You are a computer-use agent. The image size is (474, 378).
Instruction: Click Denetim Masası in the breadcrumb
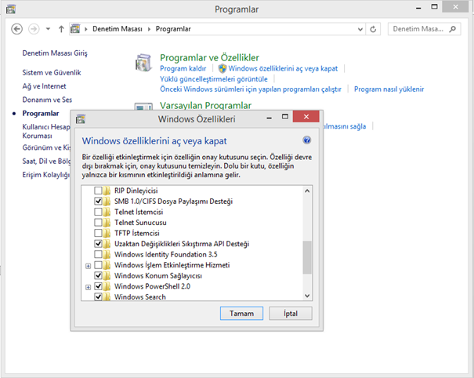click(118, 29)
